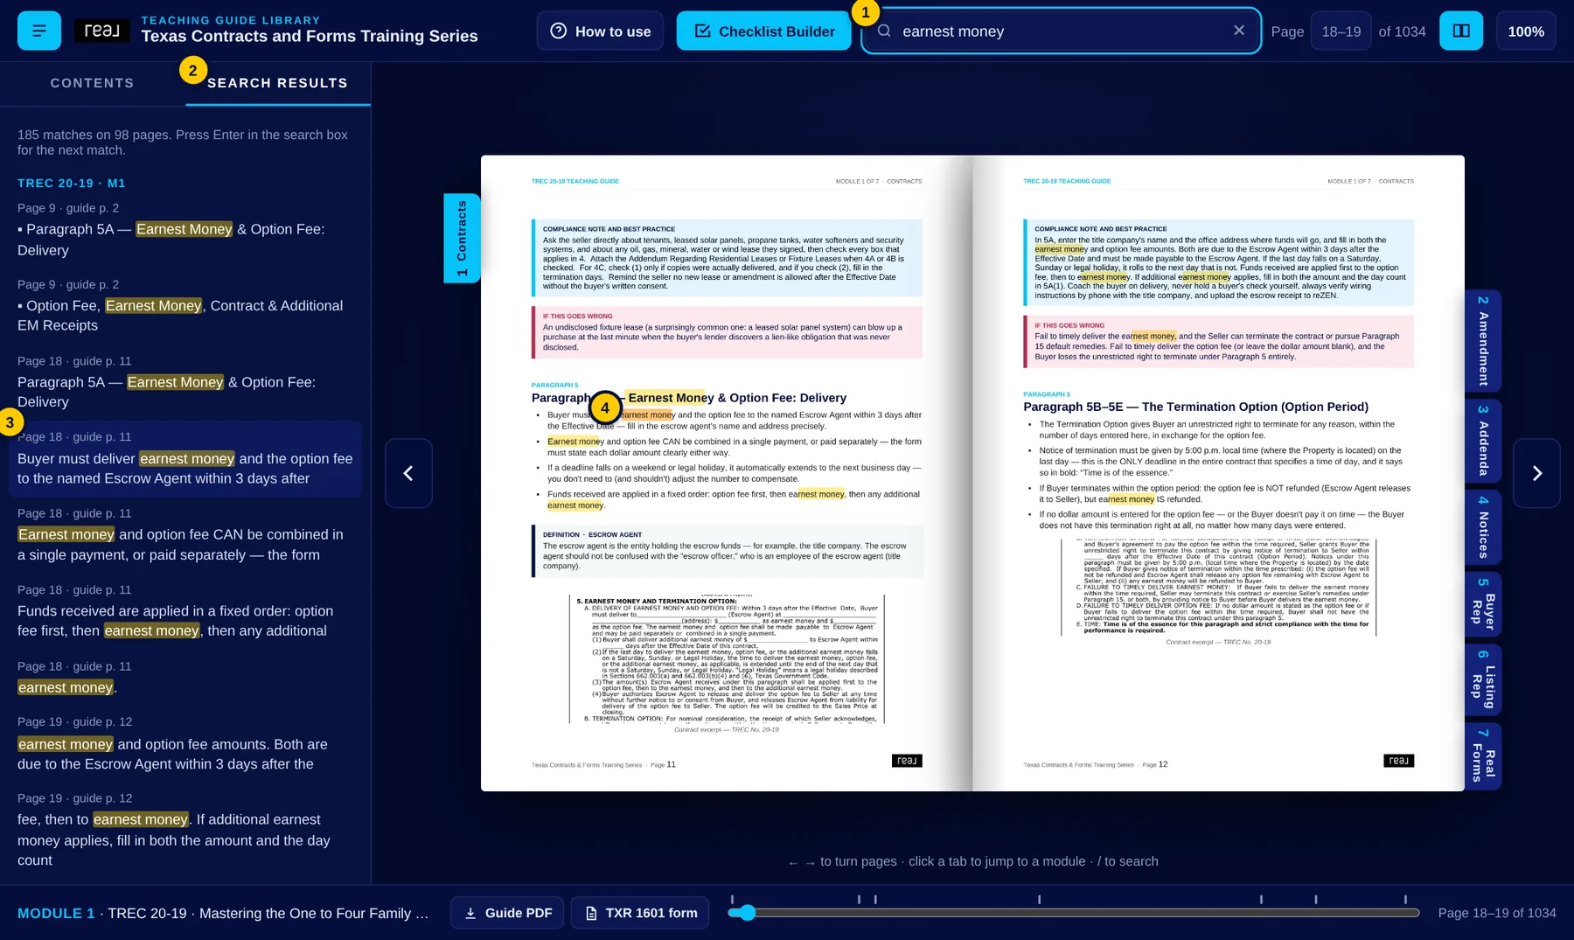This screenshot has height=940, width=1574.
Task: Select result 'Buyer must deliver earnest money and the option fee'
Action: (185, 459)
